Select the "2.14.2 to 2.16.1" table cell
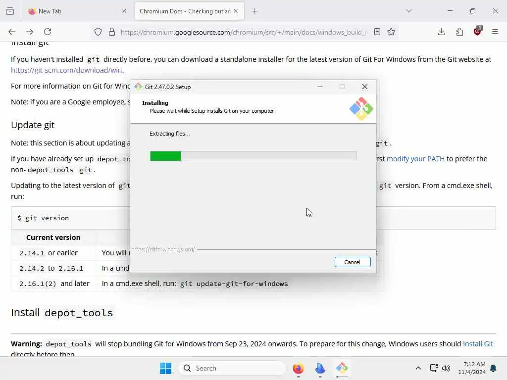This screenshot has width=507, height=380. point(53,268)
